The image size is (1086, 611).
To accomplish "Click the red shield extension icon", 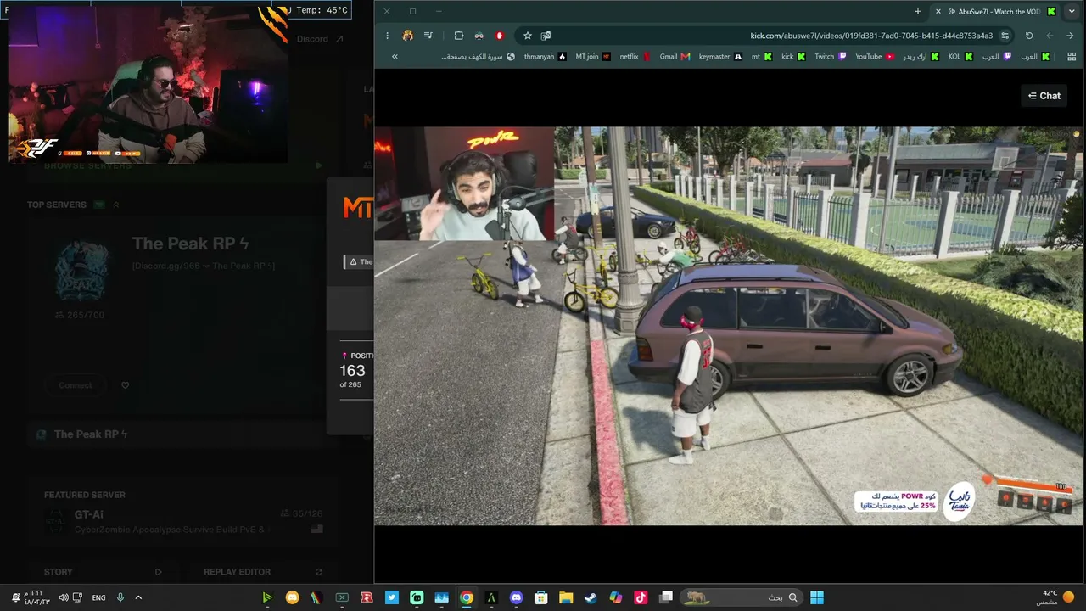I will pos(500,36).
